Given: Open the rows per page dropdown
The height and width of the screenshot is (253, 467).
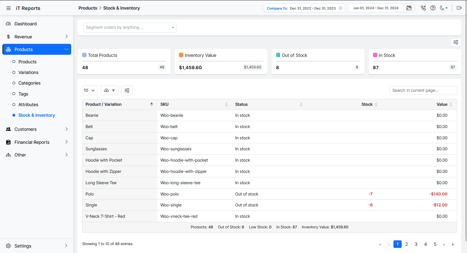Looking at the screenshot, I should point(90,90).
